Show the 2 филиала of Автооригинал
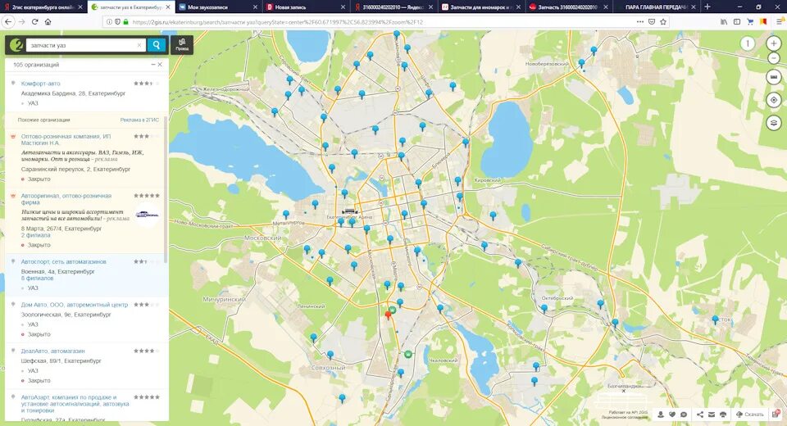The image size is (787, 426). (x=35, y=235)
